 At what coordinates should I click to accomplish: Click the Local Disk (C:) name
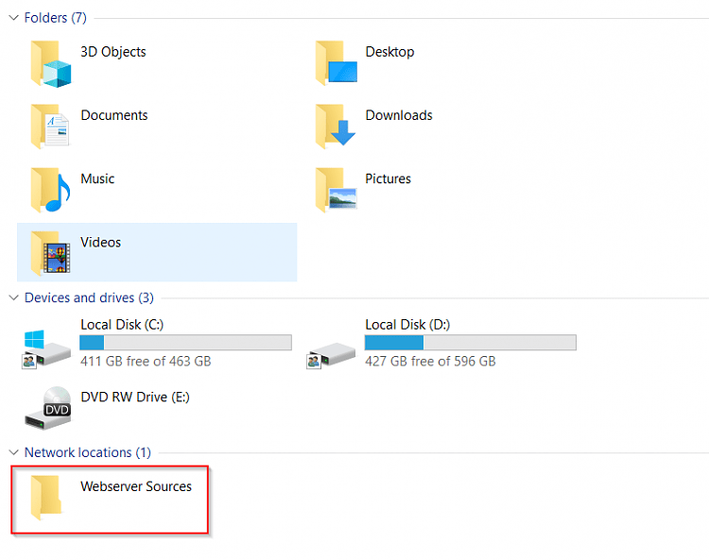[122, 324]
